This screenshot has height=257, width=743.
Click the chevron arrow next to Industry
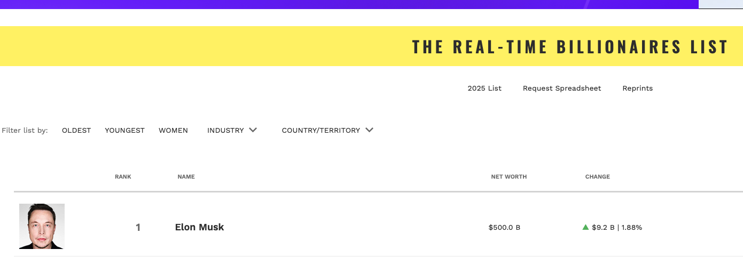[253, 130]
